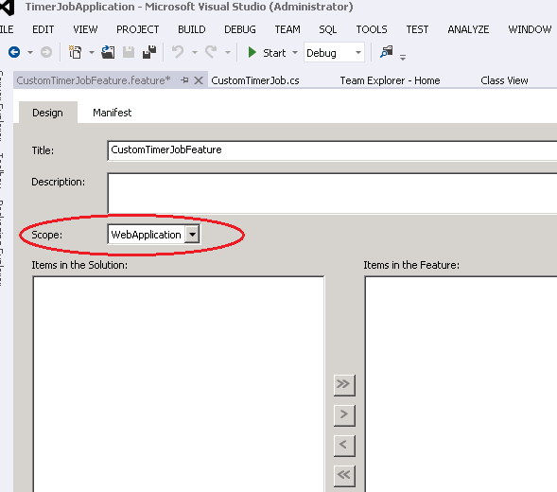This screenshot has width=557, height=492.
Task: Click the add selected item (>) button
Action: coord(344,414)
